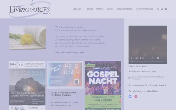
Task: Open the Save the date He Is Risen image
Action: click(65, 75)
